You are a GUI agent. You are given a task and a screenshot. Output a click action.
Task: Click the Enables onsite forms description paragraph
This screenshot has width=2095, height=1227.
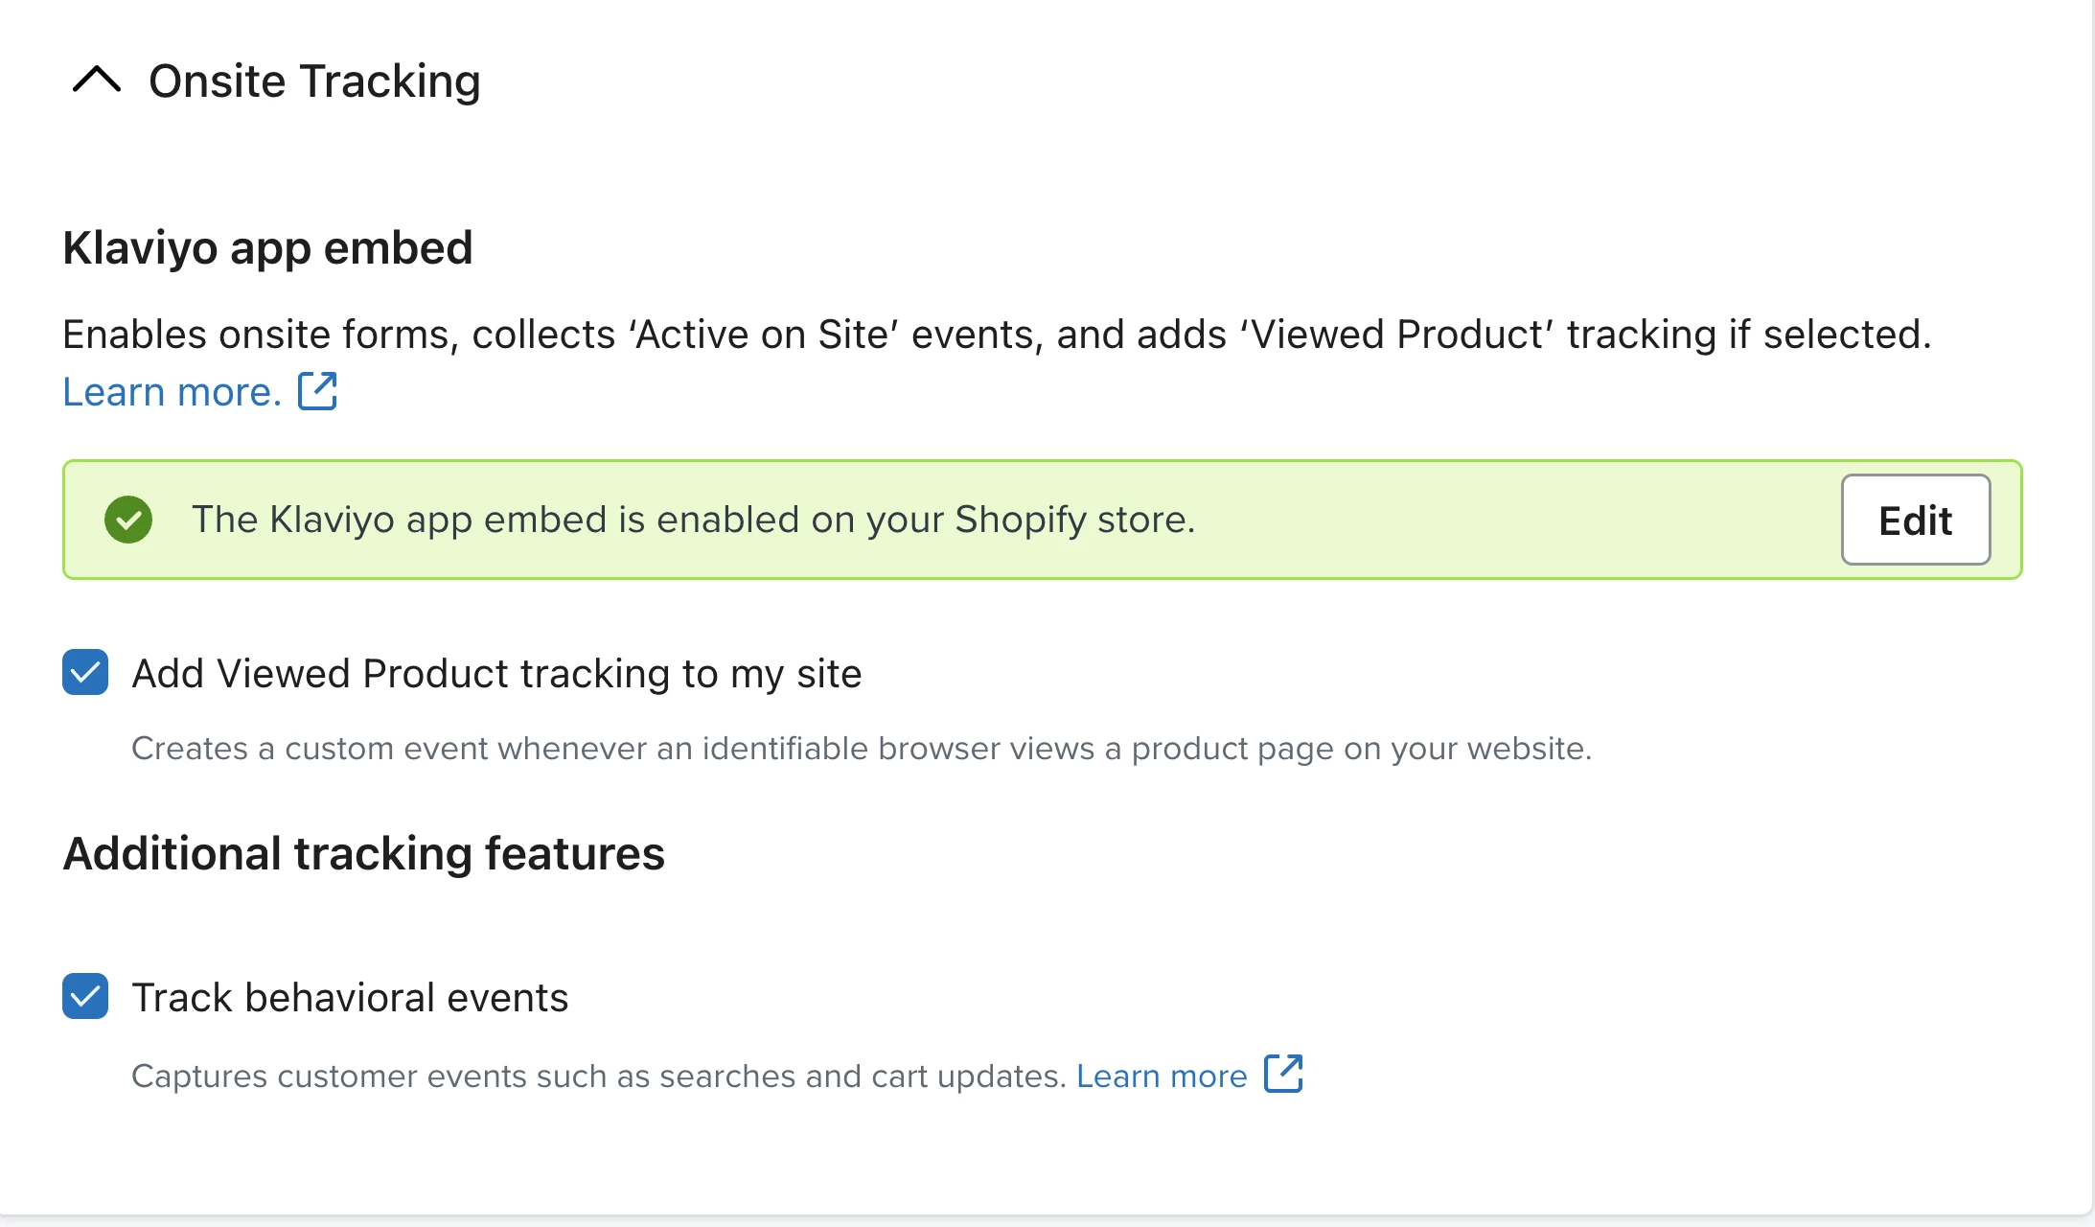(x=997, y=335)
